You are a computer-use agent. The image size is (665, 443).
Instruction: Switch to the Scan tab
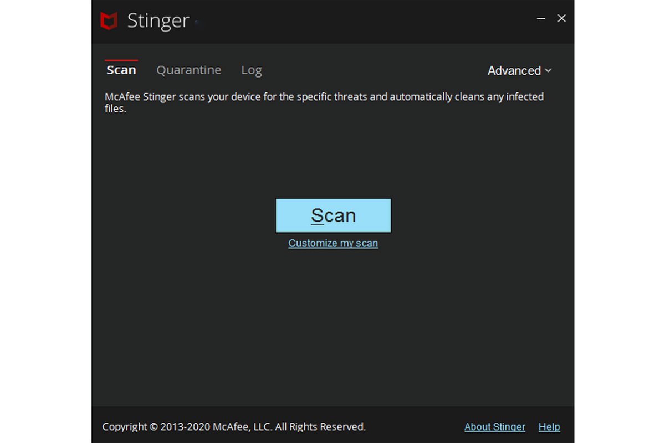121,70
